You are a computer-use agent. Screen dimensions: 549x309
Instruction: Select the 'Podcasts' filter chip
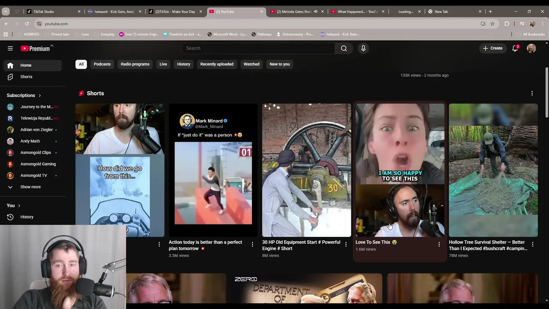point(102,64)
